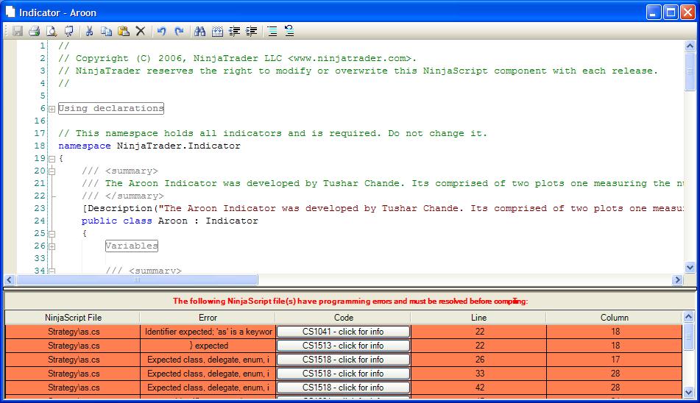Click the copyright comment on line 2

pos(237,58)
